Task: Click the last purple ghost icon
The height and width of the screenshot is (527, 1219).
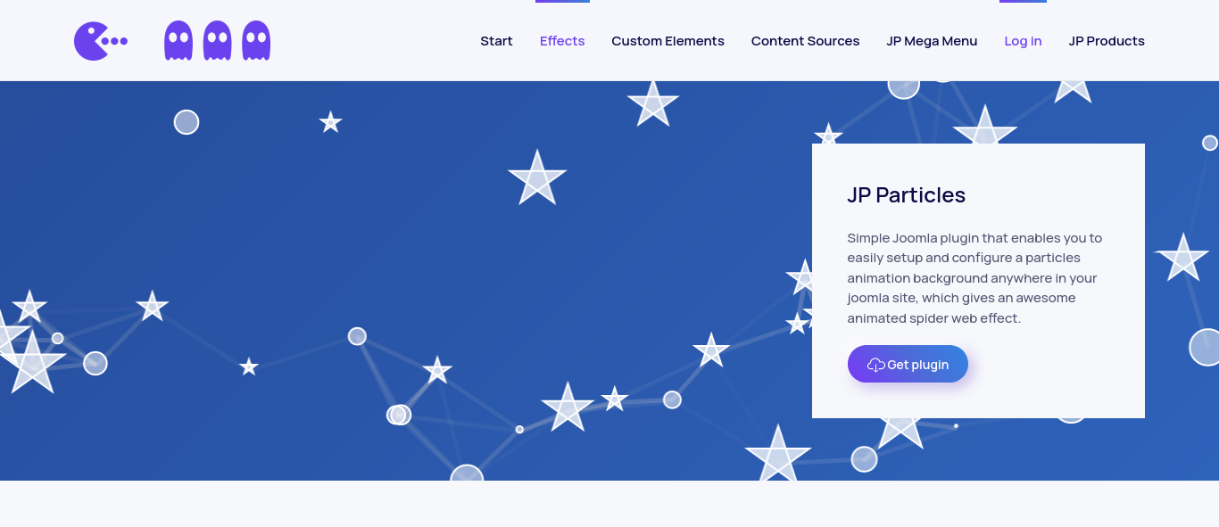Action: [x=256, y=41]
